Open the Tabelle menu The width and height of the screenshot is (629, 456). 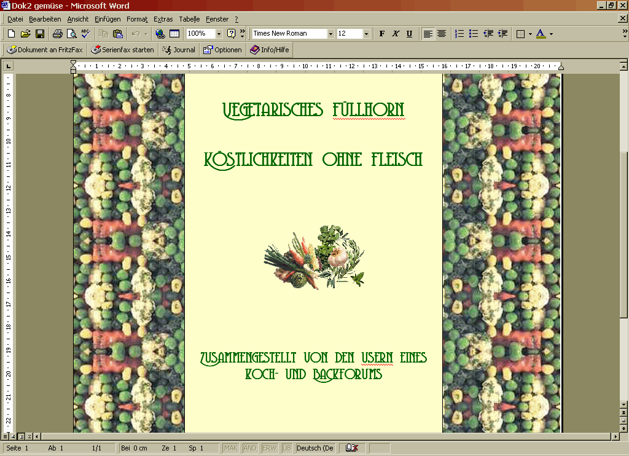coord(189,19)
